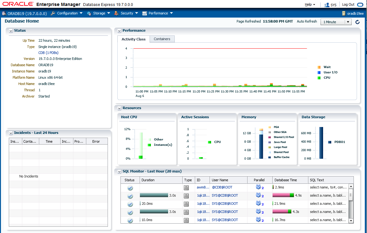Collapse SQL Monitor - Last Hour section
Viewport: 367px width, 233px height.
119,172
